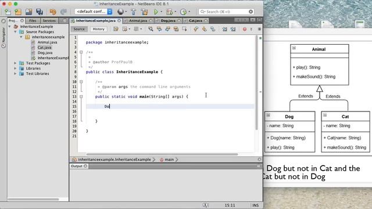This screenshot has height=209, width=372.
Task: Click main breadcrumb in navigation bar
Action: 169,160
